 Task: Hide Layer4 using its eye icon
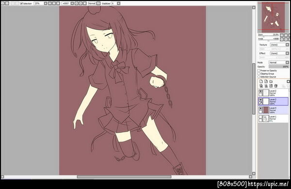point(260,108)
